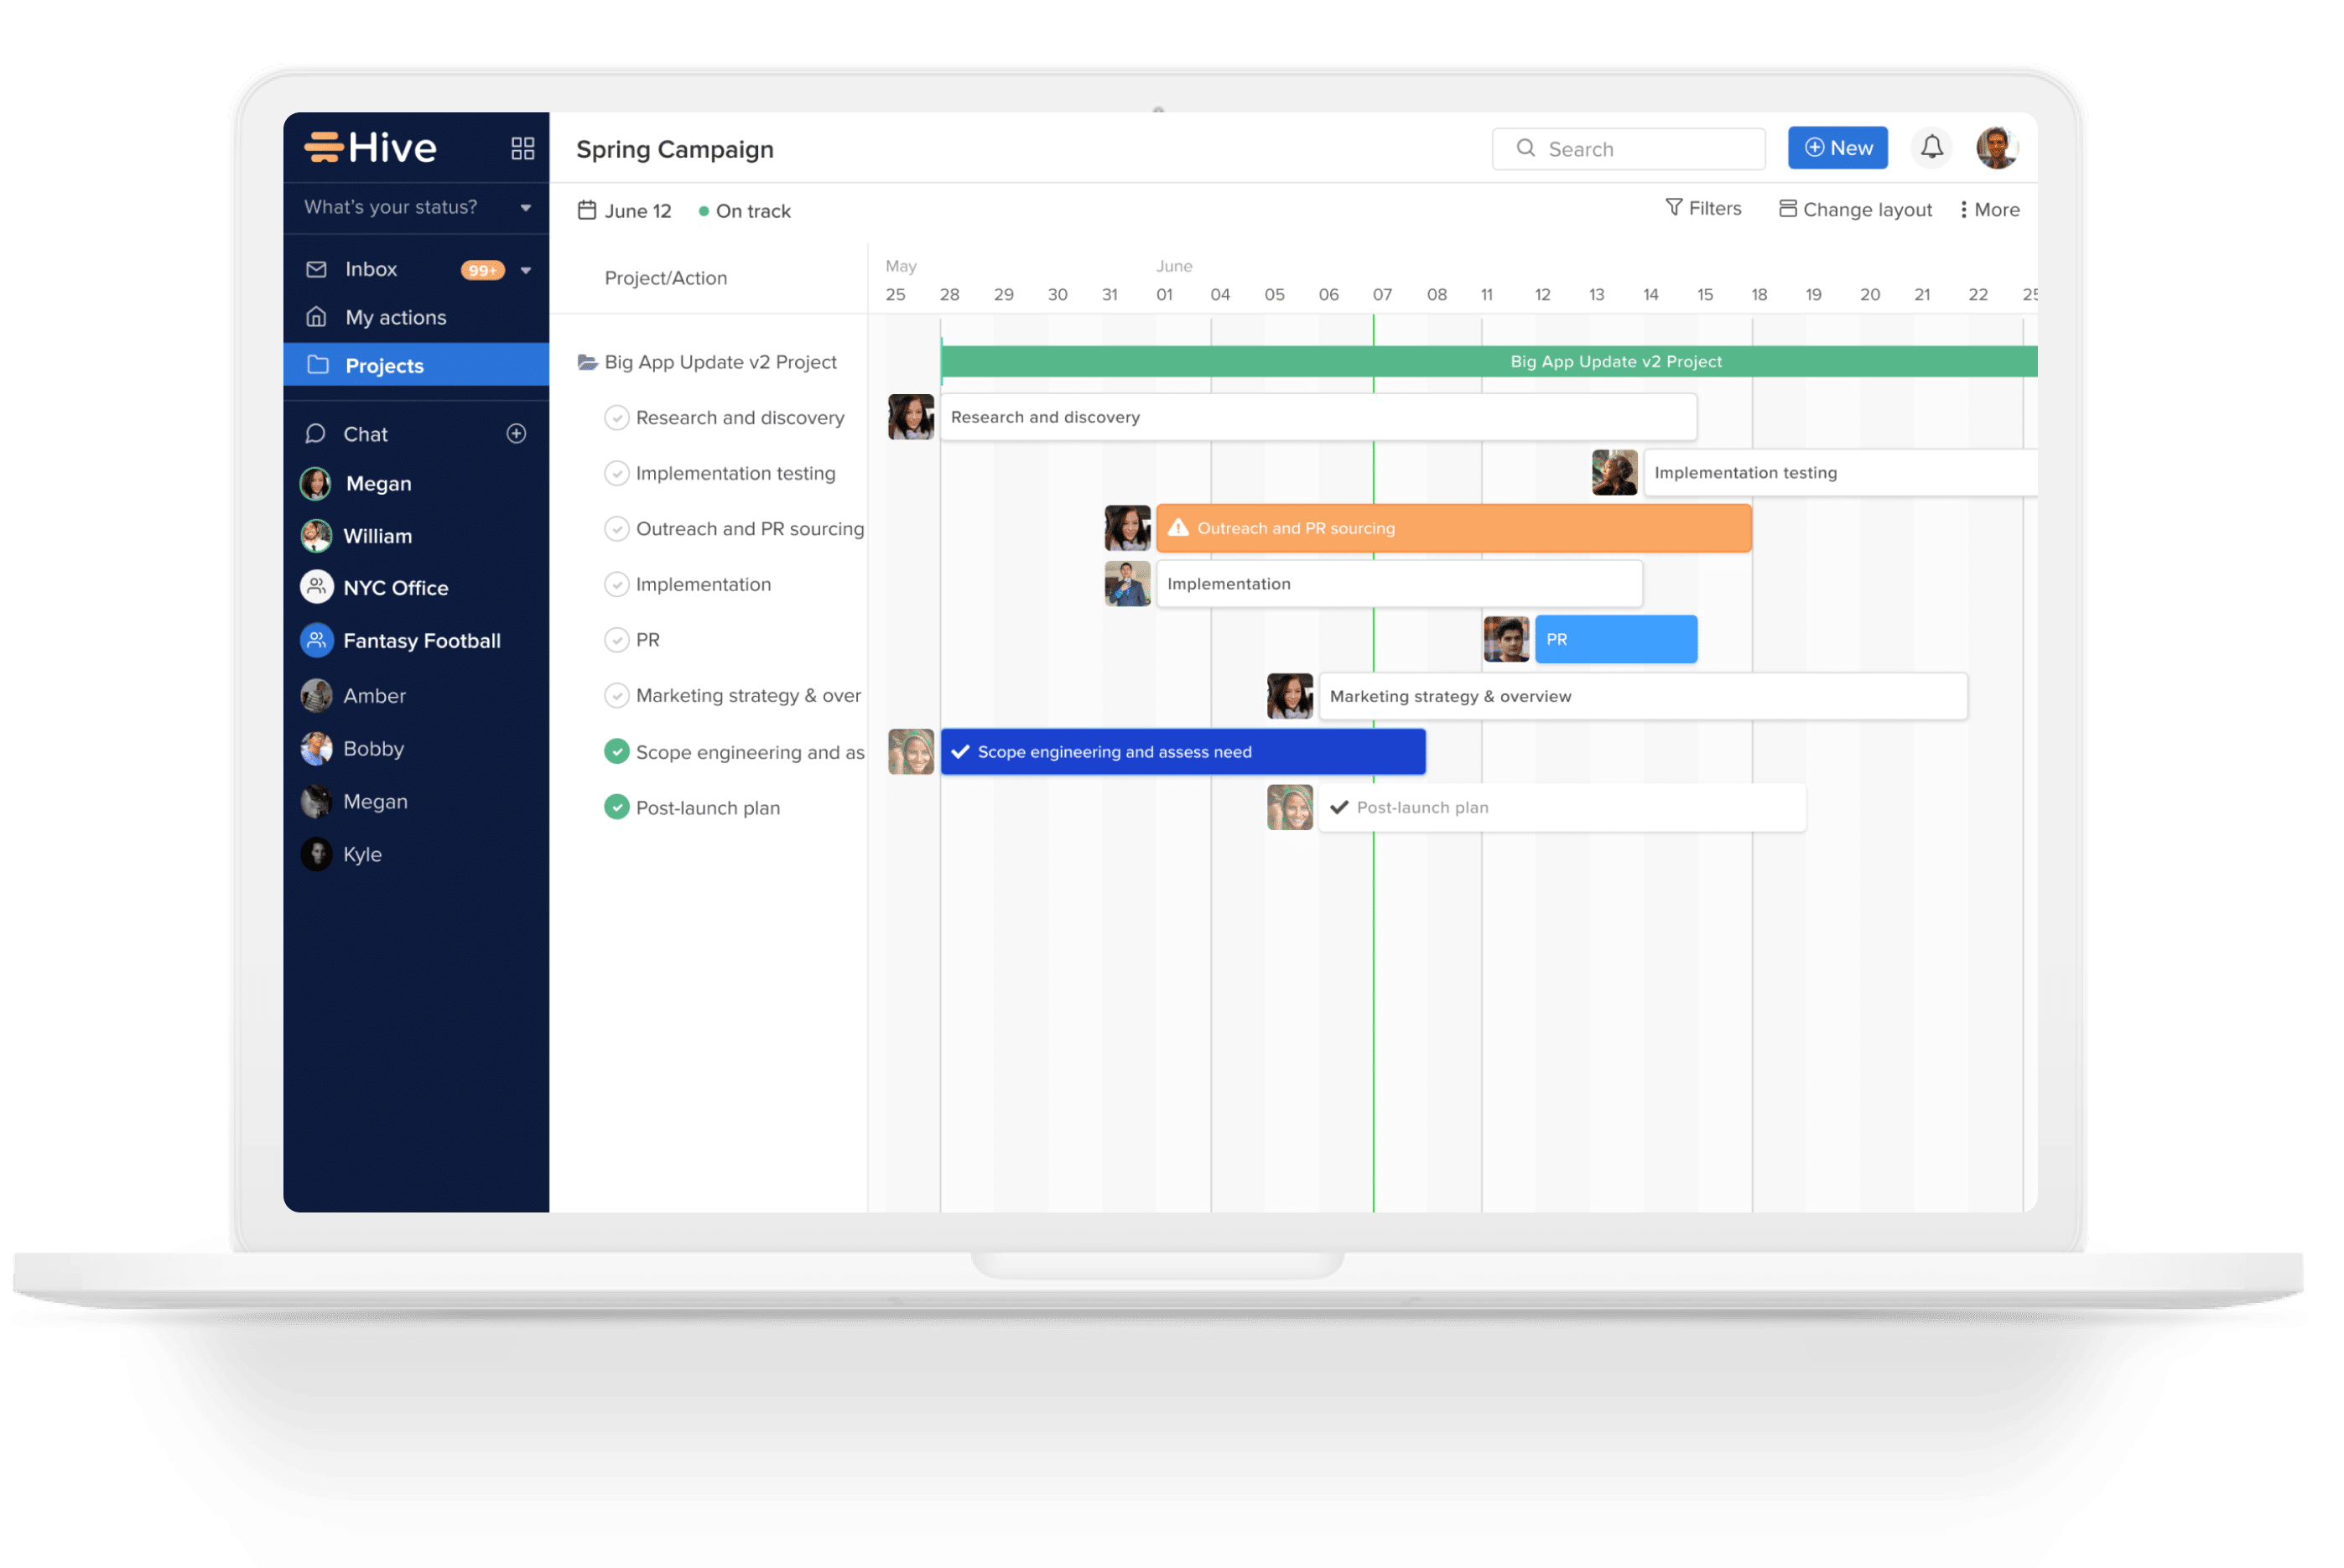Expand the Inbox dropdown arrow
The width and height of the screenshot is (2344, 1568).
[527, 269]
